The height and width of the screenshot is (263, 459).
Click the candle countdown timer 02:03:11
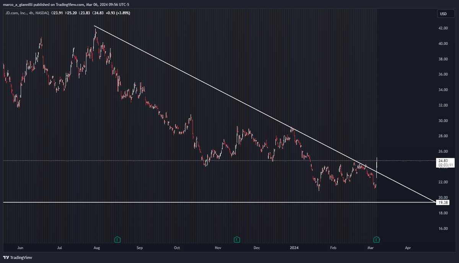446,165
